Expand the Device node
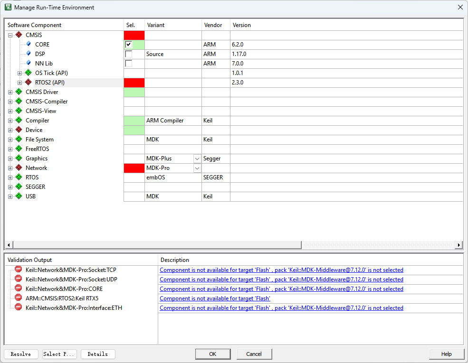 tap(10, 130)
